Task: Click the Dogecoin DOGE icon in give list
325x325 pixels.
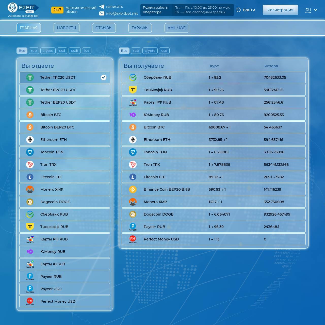Action: 30,202
